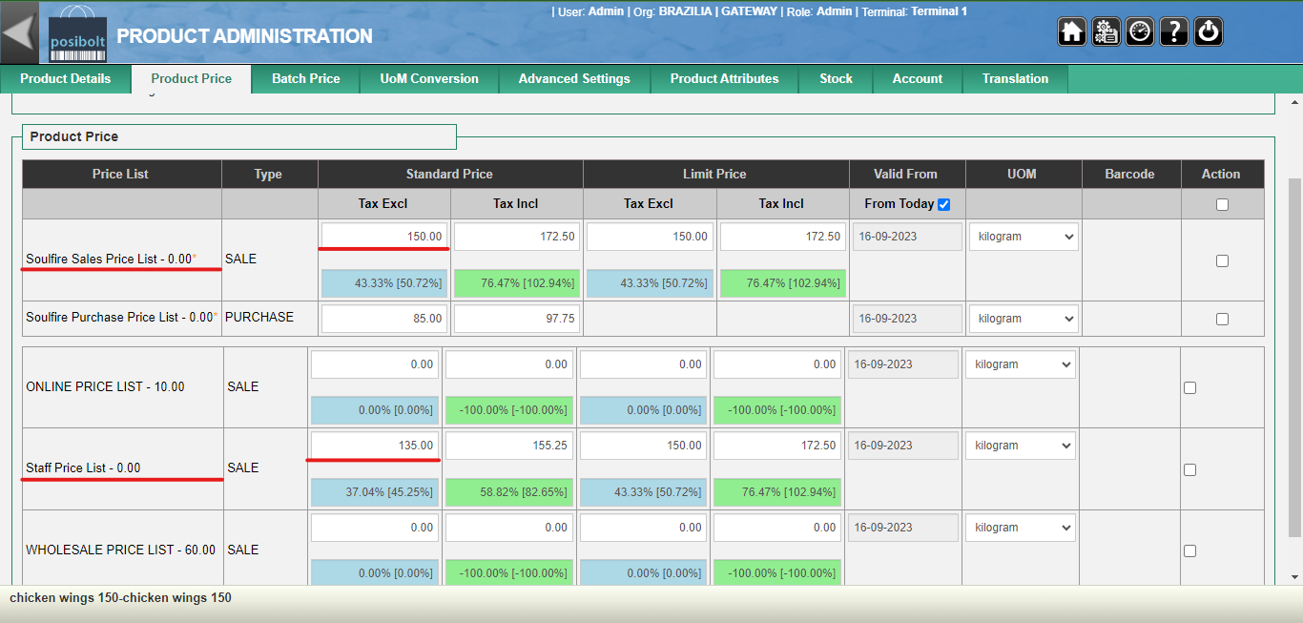Edit Staff Price List limit tax excl field

coord(644,446)
